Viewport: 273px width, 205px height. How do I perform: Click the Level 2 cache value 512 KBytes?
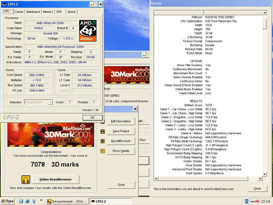point(85,85)
